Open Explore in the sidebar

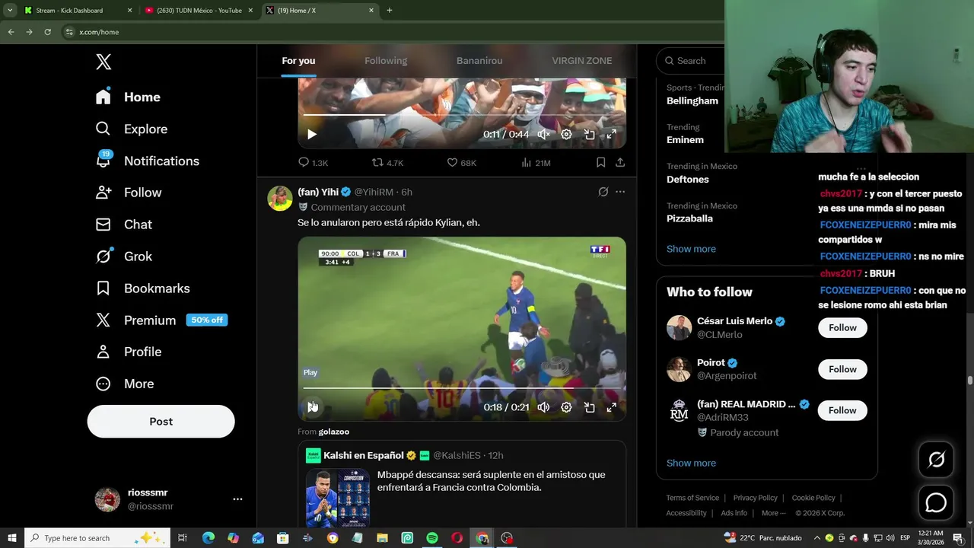tap(131, 129)
